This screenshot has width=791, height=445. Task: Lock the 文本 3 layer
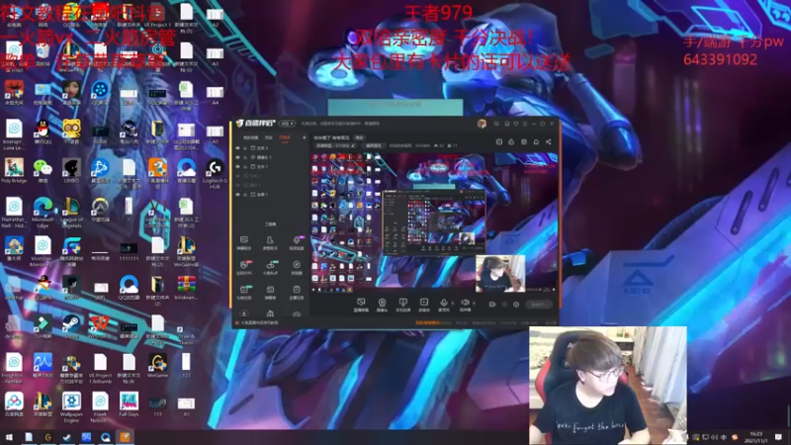pos(245,148)
